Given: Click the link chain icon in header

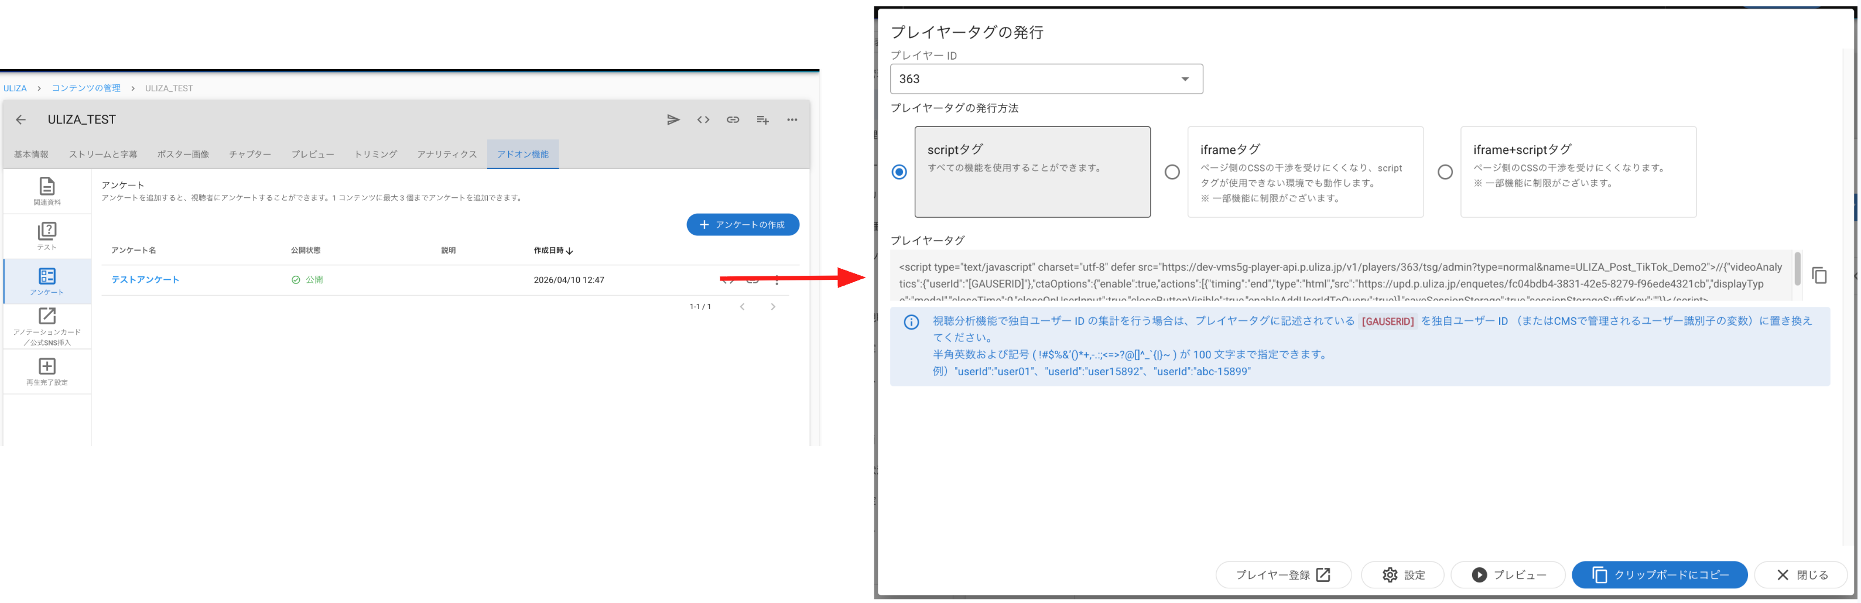Looking at the screenshot, I should click(x=733, y=120).
